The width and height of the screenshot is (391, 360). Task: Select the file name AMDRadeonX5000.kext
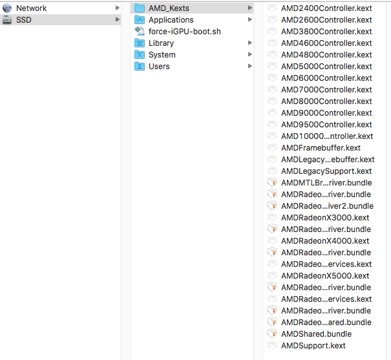pyautogui.click(x=325, y=276)
